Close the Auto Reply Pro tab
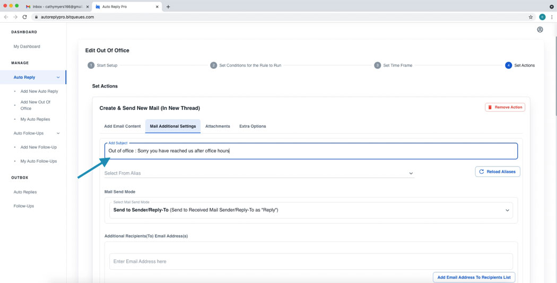 tap(157, 7)
